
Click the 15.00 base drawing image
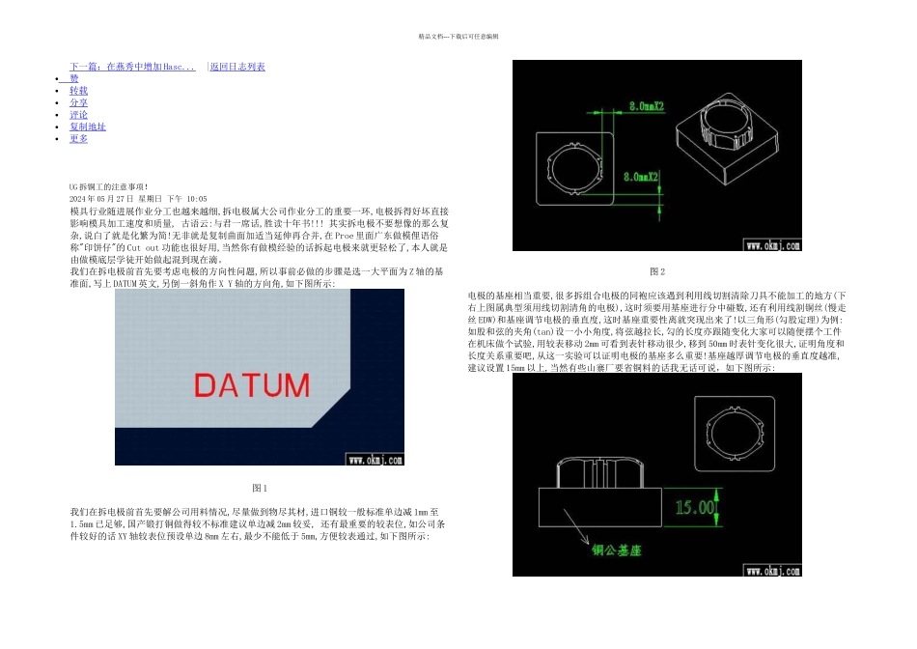(656, 474)
